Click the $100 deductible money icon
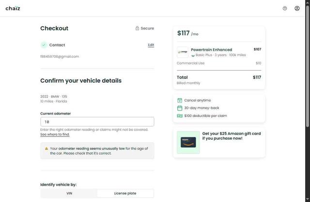This screenshot has height=202, width=310. (180, 116)
